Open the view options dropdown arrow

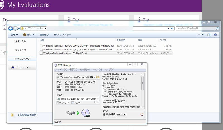[x=203, y=35]
